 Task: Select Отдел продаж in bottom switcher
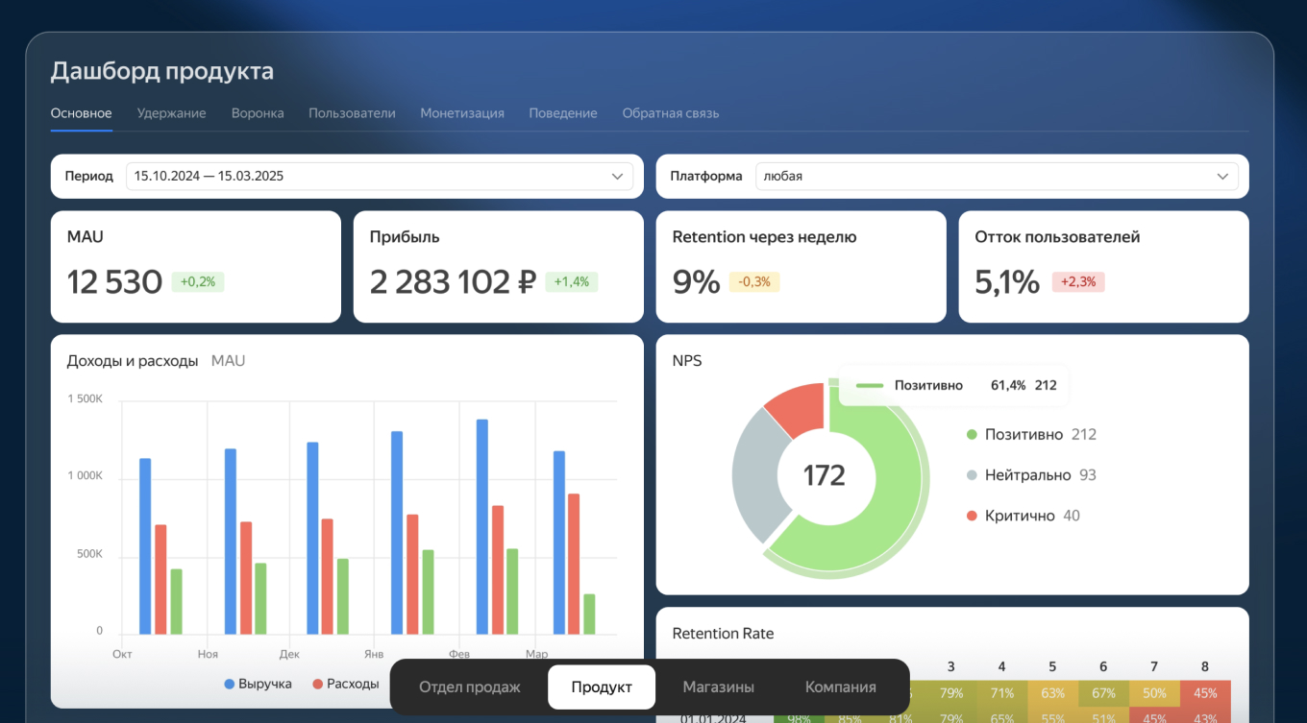(x=470, y=687)
